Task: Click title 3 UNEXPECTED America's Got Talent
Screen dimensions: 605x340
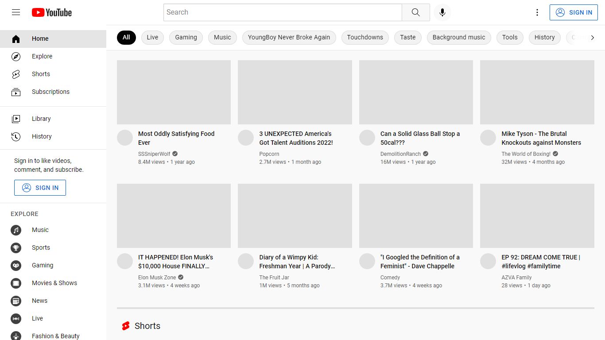Action: [296, 138]
